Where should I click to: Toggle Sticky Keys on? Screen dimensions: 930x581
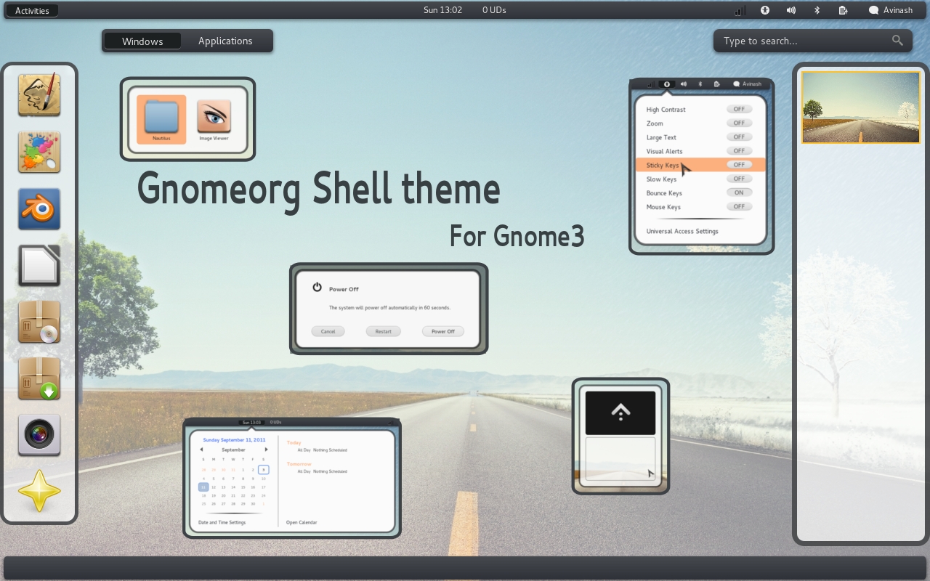tap(739, 164)
